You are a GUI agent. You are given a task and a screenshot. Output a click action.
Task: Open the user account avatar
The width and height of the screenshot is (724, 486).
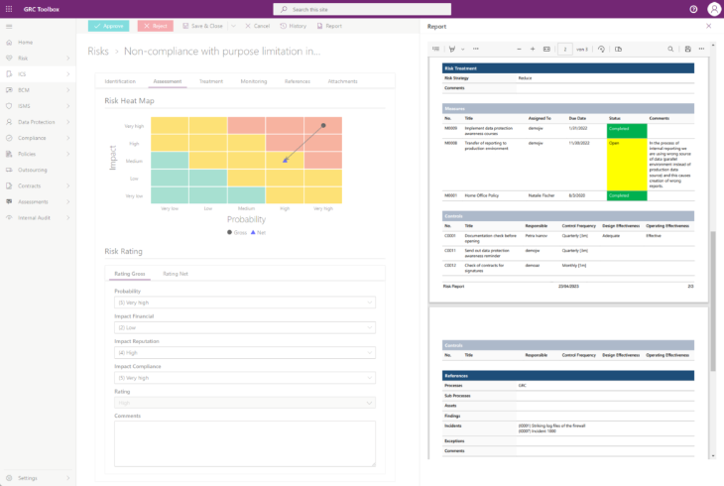point(714,9)
